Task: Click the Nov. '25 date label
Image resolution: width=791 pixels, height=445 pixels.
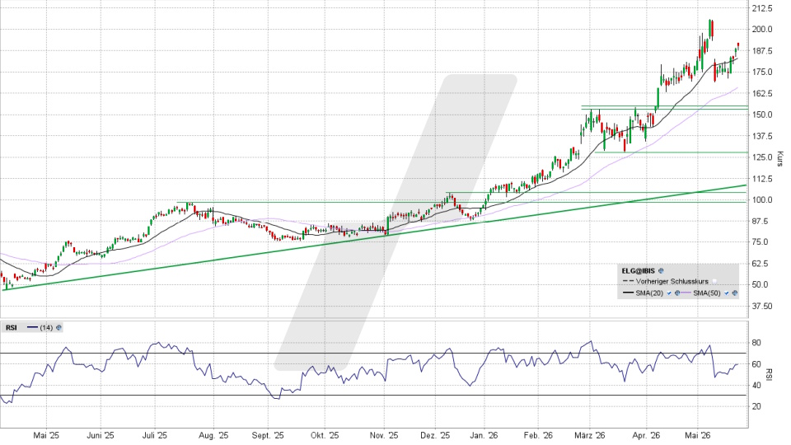Action: (384, 435)
